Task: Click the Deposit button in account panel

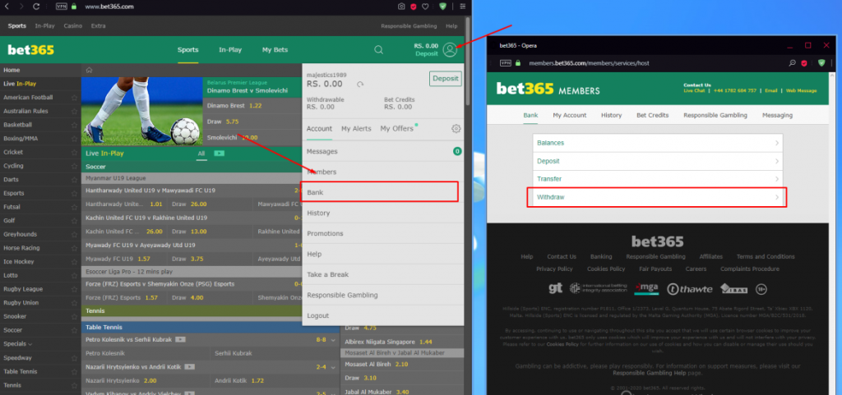Action: [x=446, y=79]
